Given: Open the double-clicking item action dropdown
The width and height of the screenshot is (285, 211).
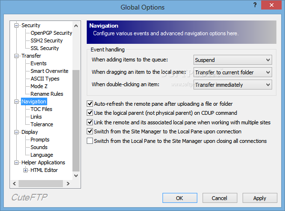Looking at the screenshot, I should tap(233, 85).
